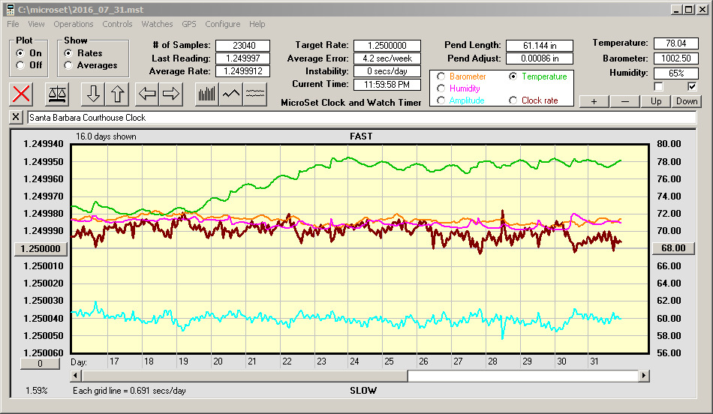713x414 pixels.
Task: Click the 0 button below left axis
Action: pos(40,364)
